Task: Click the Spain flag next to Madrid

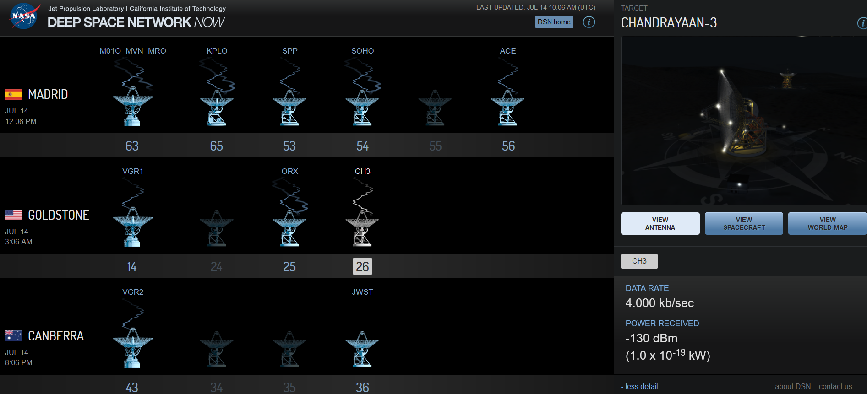Action: 14,94
